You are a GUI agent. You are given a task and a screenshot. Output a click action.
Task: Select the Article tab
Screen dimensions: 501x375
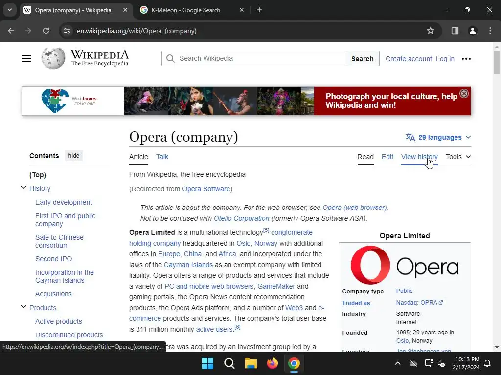click(138, 157)
